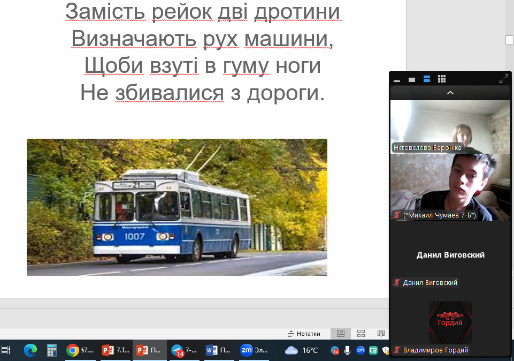514x361 pixels.
Task: Open Windows Security shield in the tray
Action: 386,350
